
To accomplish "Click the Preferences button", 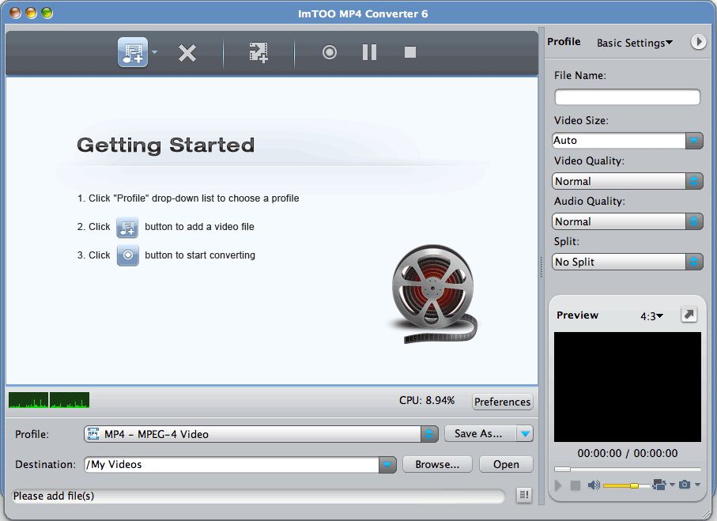I will 502,402.
